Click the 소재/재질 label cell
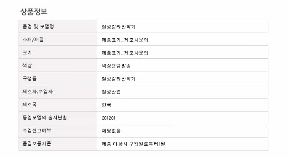This screenshot has width=289, height=158. click(33, 39)
